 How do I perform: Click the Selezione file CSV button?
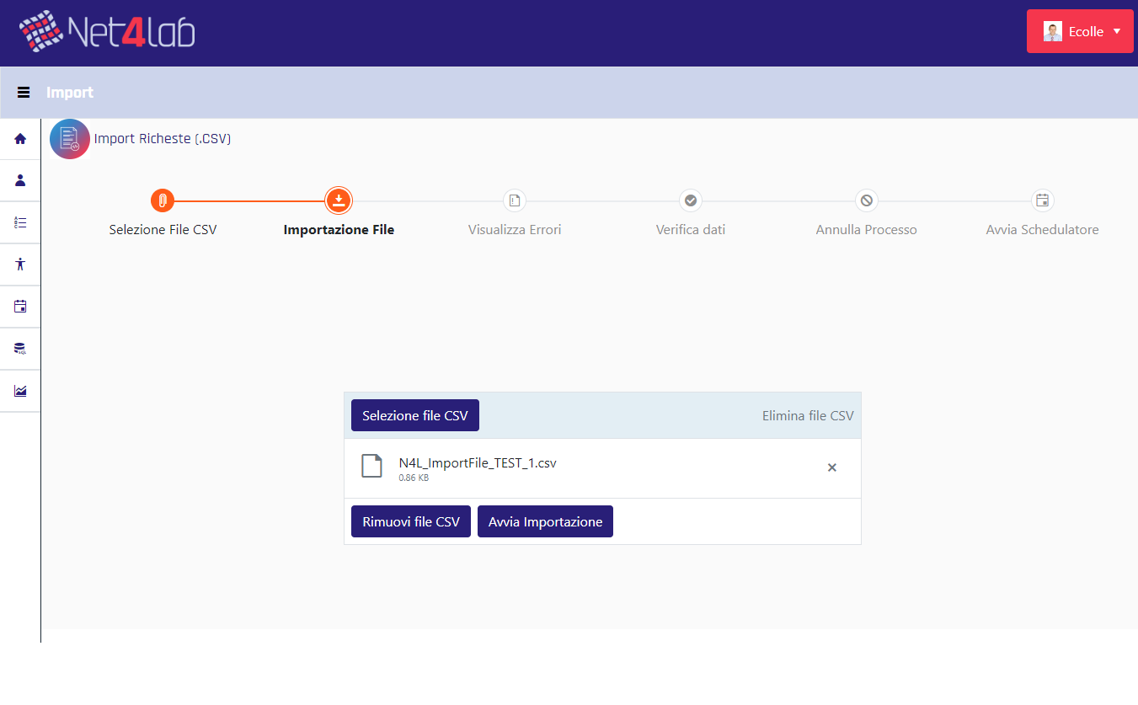point(415,415)
